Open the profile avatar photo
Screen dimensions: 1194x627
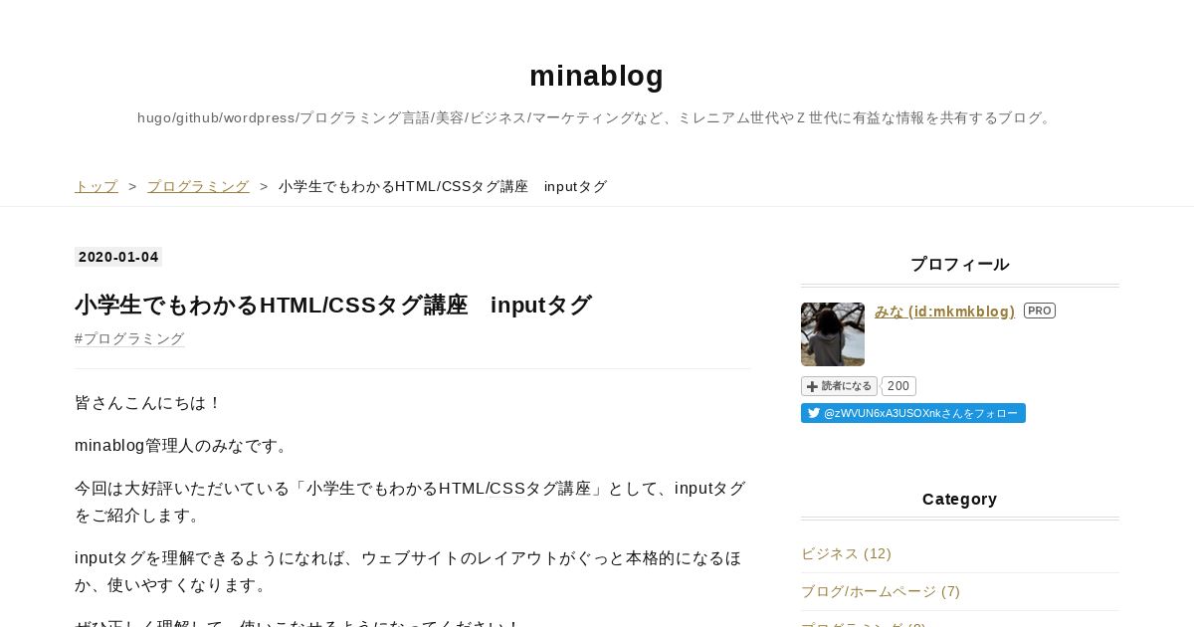pos(833,334)
